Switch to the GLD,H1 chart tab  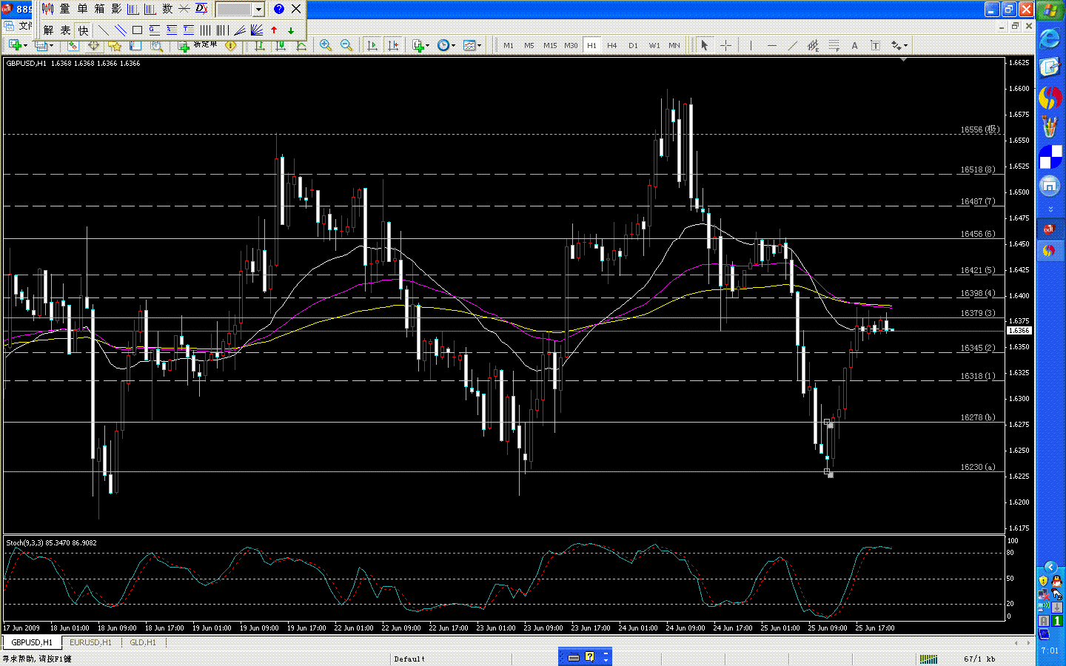coord(143,642)
